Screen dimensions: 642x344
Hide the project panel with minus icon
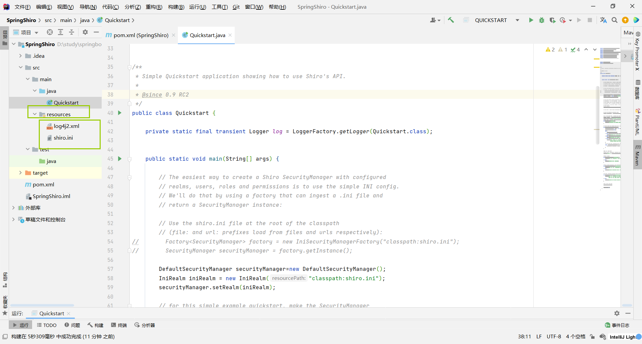pos(96,32)
